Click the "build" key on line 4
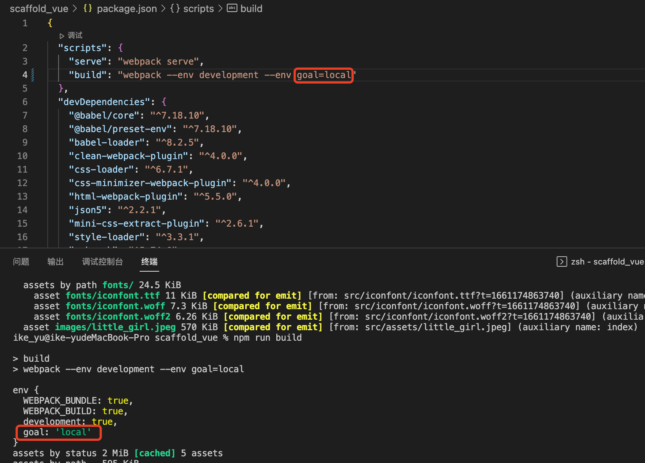The height and width of the screenshot is (463, 645). click(x=88, y=75)
